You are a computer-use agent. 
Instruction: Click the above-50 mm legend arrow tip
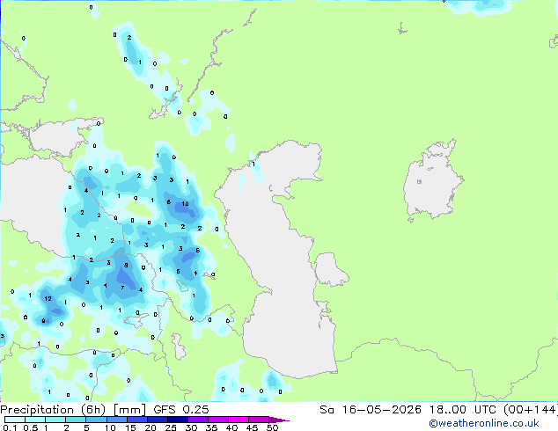pyautogui.click(x=279, y=420)
